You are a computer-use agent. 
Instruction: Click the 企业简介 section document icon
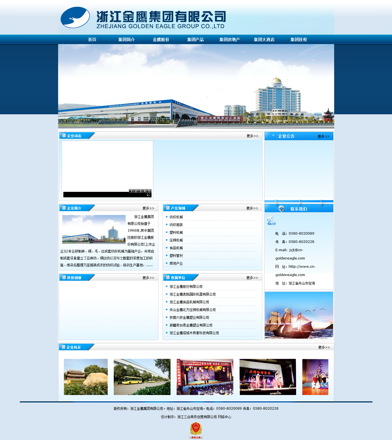(64, 208)
